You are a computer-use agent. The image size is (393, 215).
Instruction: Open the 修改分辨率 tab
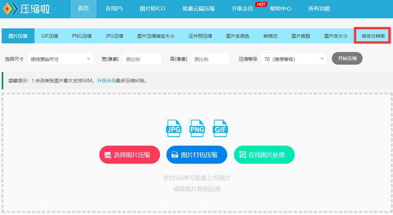pos(373,36)
